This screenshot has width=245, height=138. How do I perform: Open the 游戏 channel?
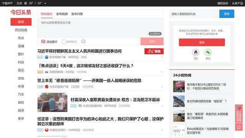tap(21, 78)
